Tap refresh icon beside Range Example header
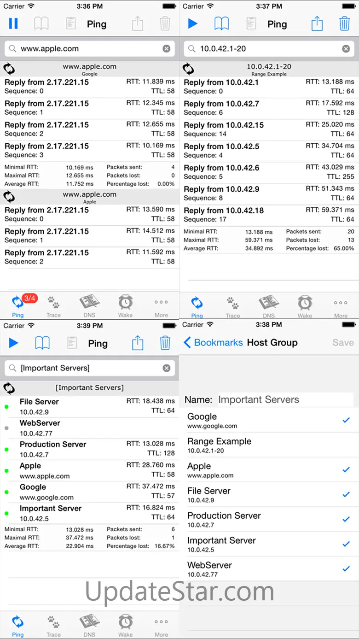Screen dimensions: 359x639 [x=188, y=69]
